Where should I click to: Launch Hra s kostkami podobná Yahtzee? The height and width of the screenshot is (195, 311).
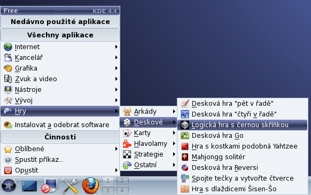coord(243,146)
